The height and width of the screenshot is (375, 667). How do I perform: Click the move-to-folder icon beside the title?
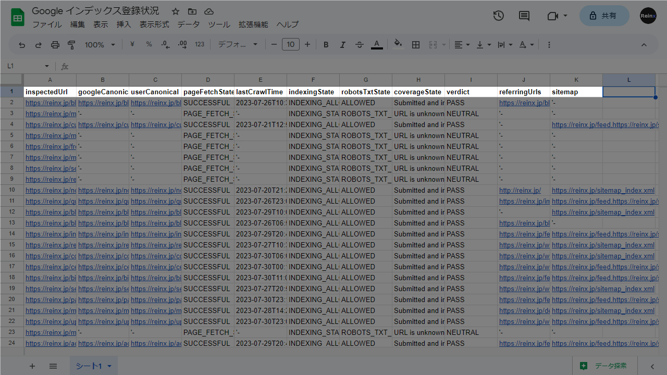tap(192, 11)
